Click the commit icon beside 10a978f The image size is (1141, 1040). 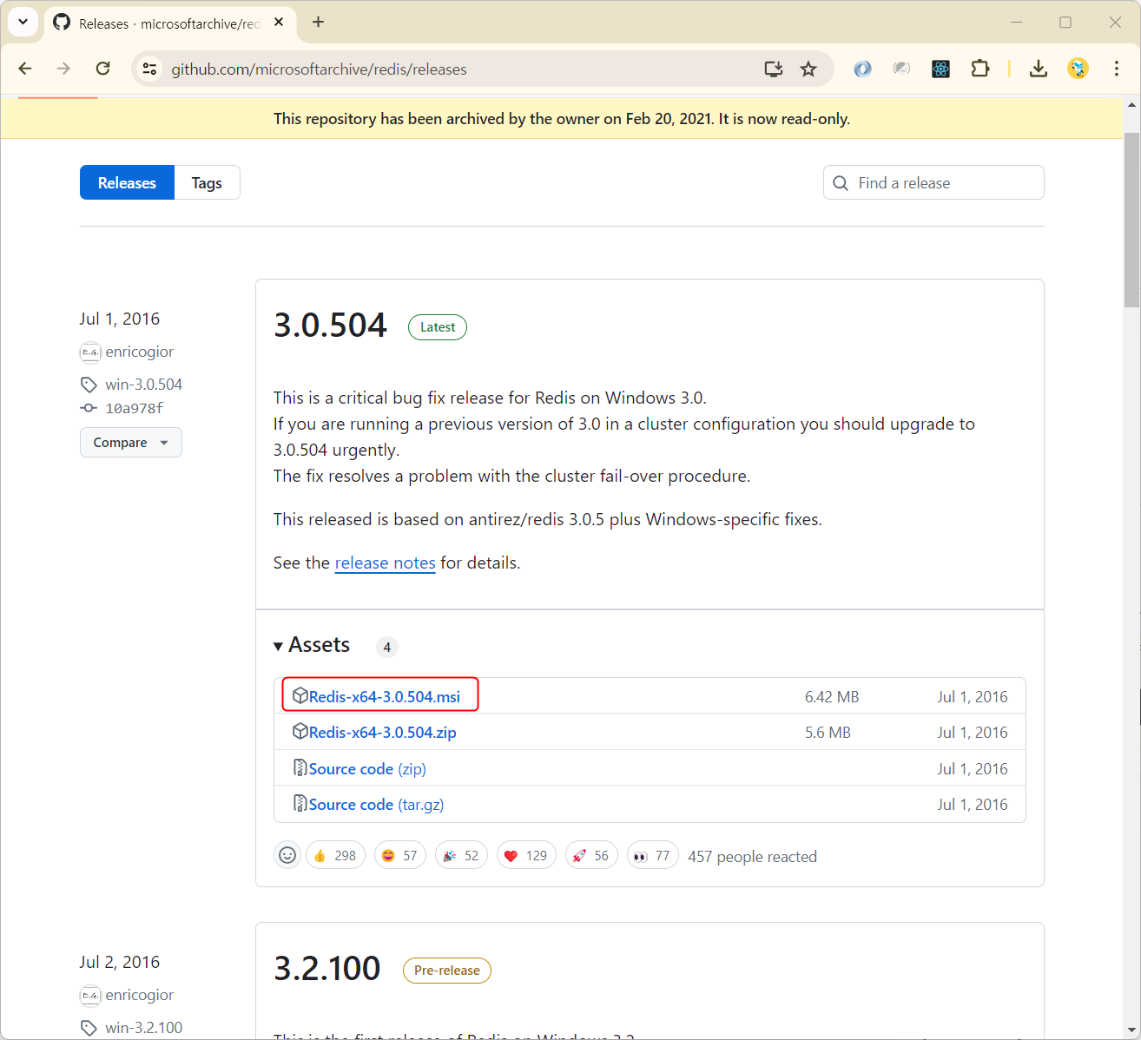tap(89, 408)
